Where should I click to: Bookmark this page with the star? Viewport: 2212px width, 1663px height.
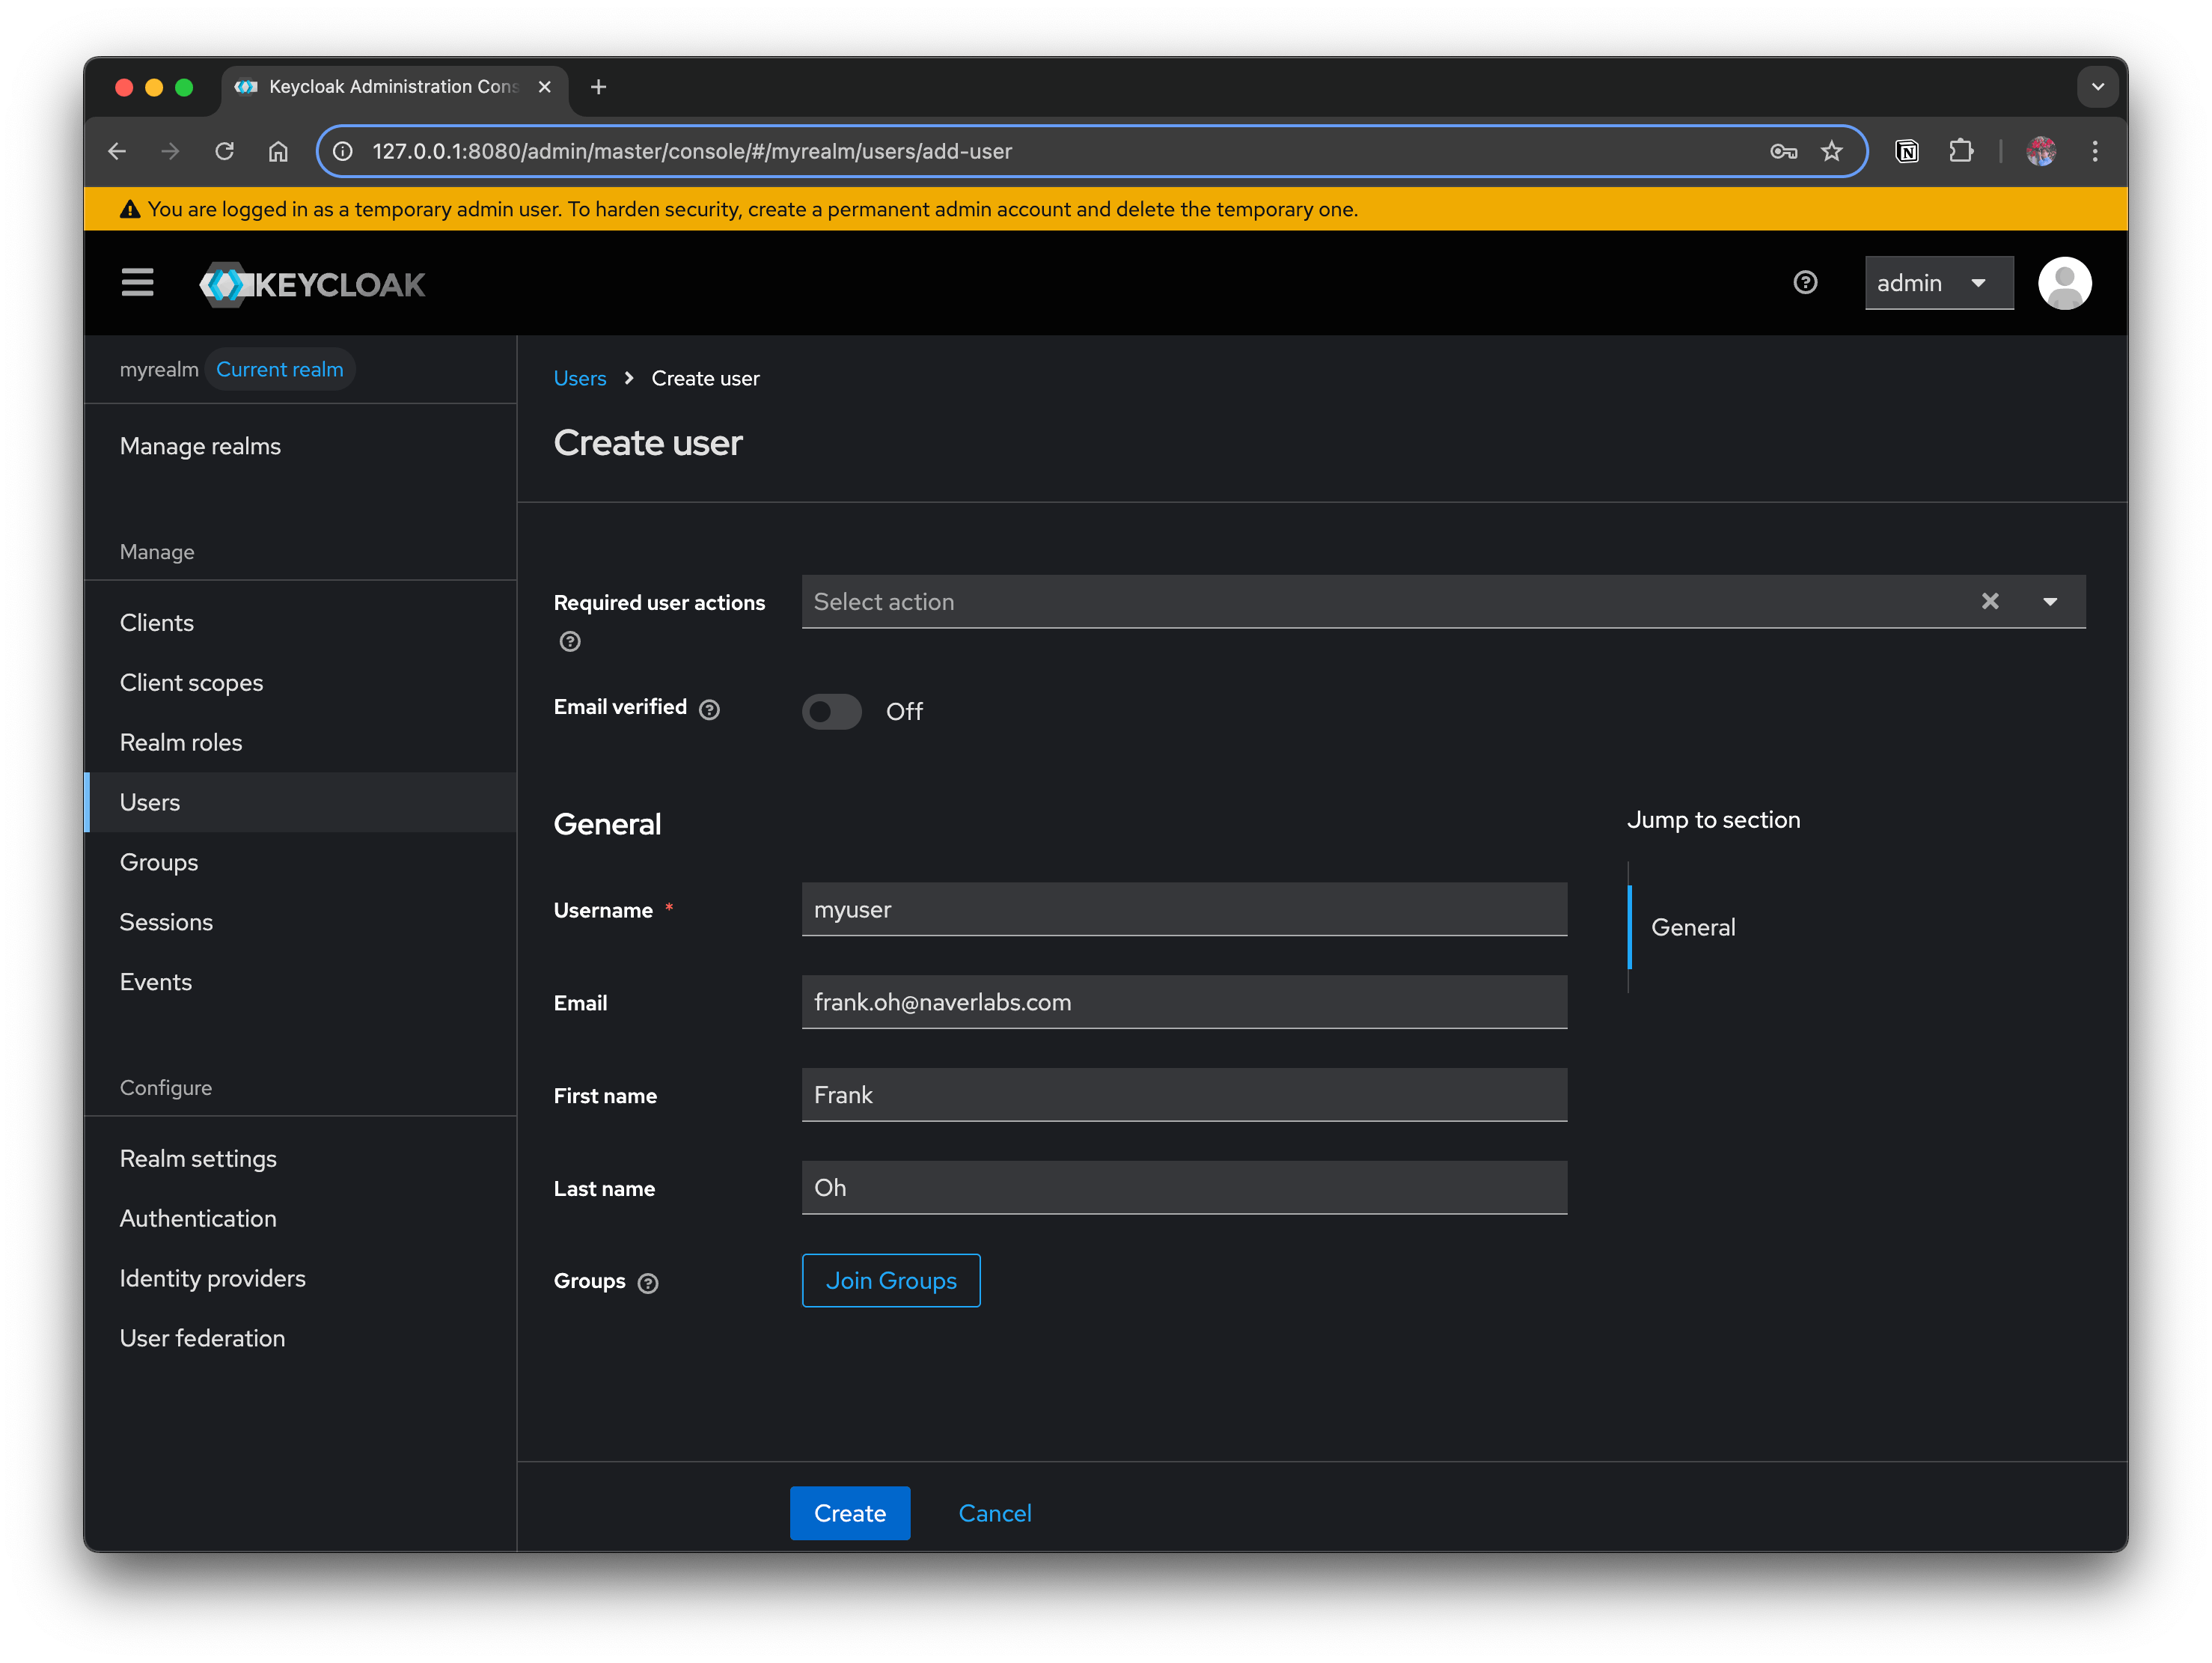(x=1831, y=151)
